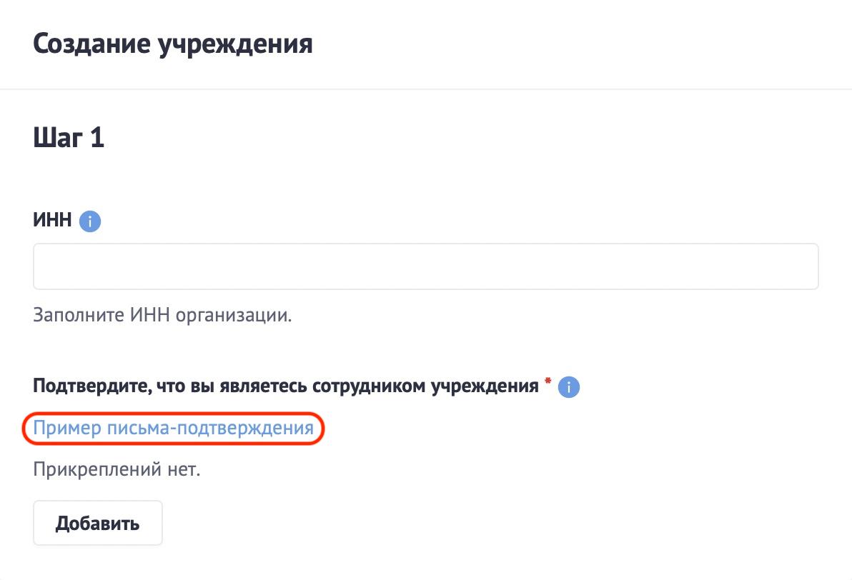Click the ИНН field label
Screen dimensions: 852x580
[52, 221]
